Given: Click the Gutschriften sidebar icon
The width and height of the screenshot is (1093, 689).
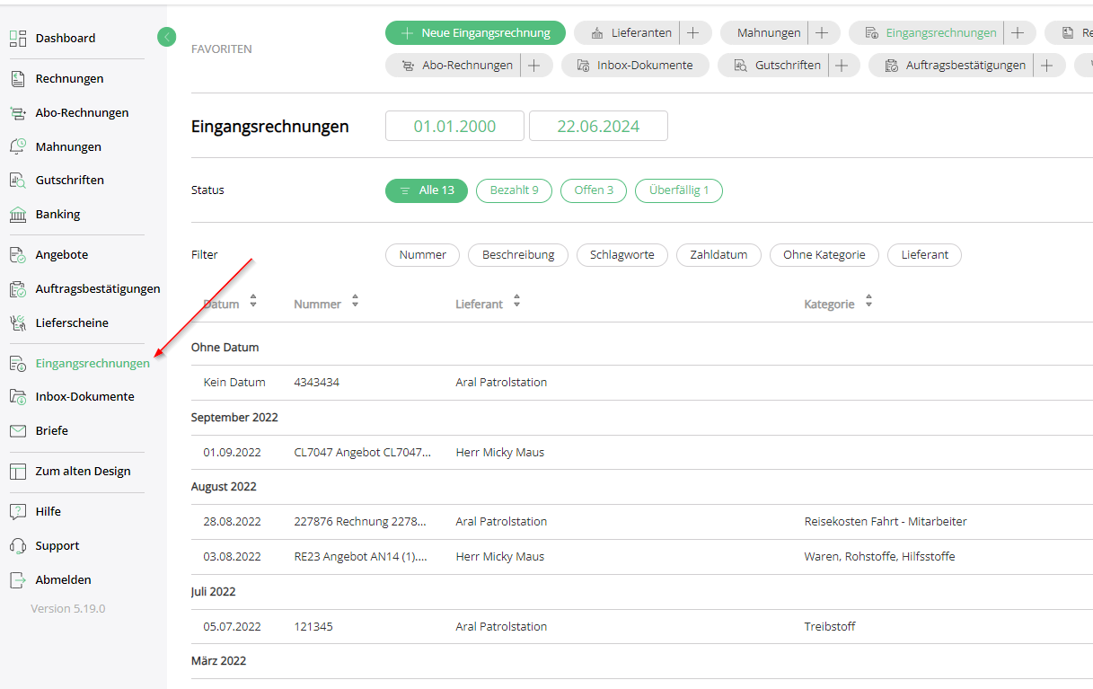Looking at the screenshot, I should click(x=18, y=180).
